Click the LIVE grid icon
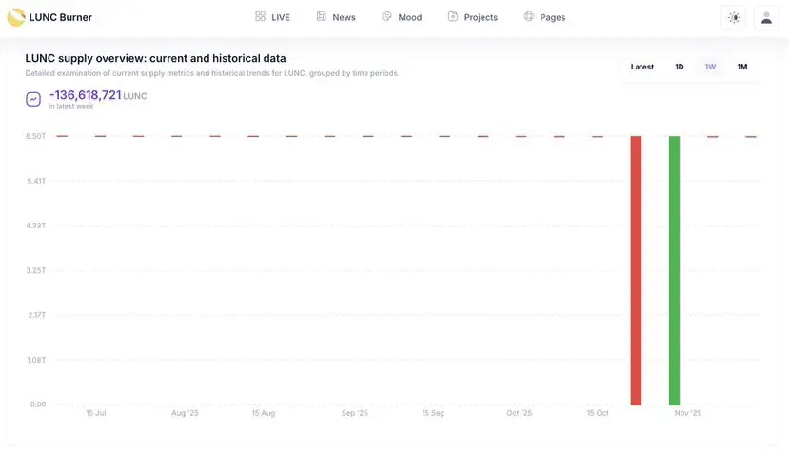The height and width of the screenshot is (454, 789). pyautogui.click(x=260, y=16)
